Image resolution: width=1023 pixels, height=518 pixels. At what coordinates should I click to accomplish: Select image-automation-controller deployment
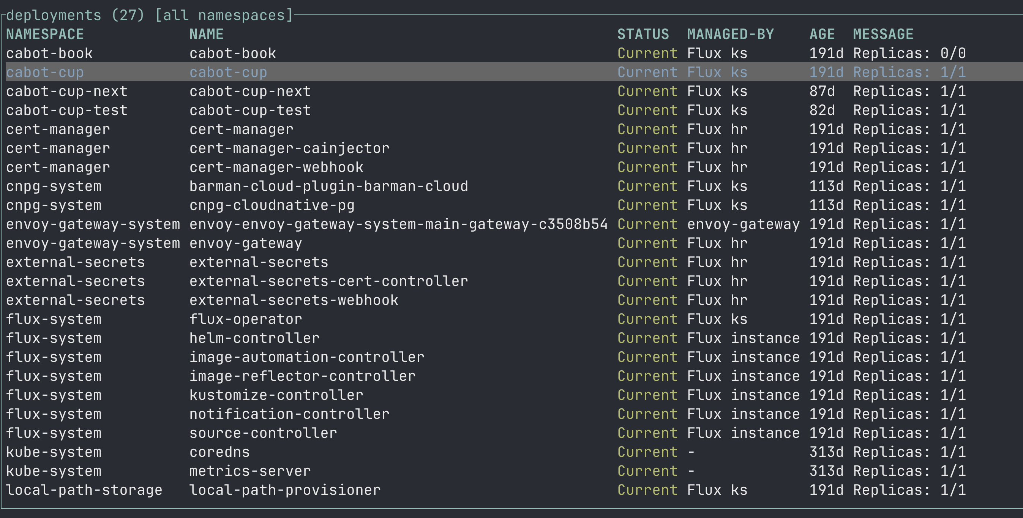point(307,357)
